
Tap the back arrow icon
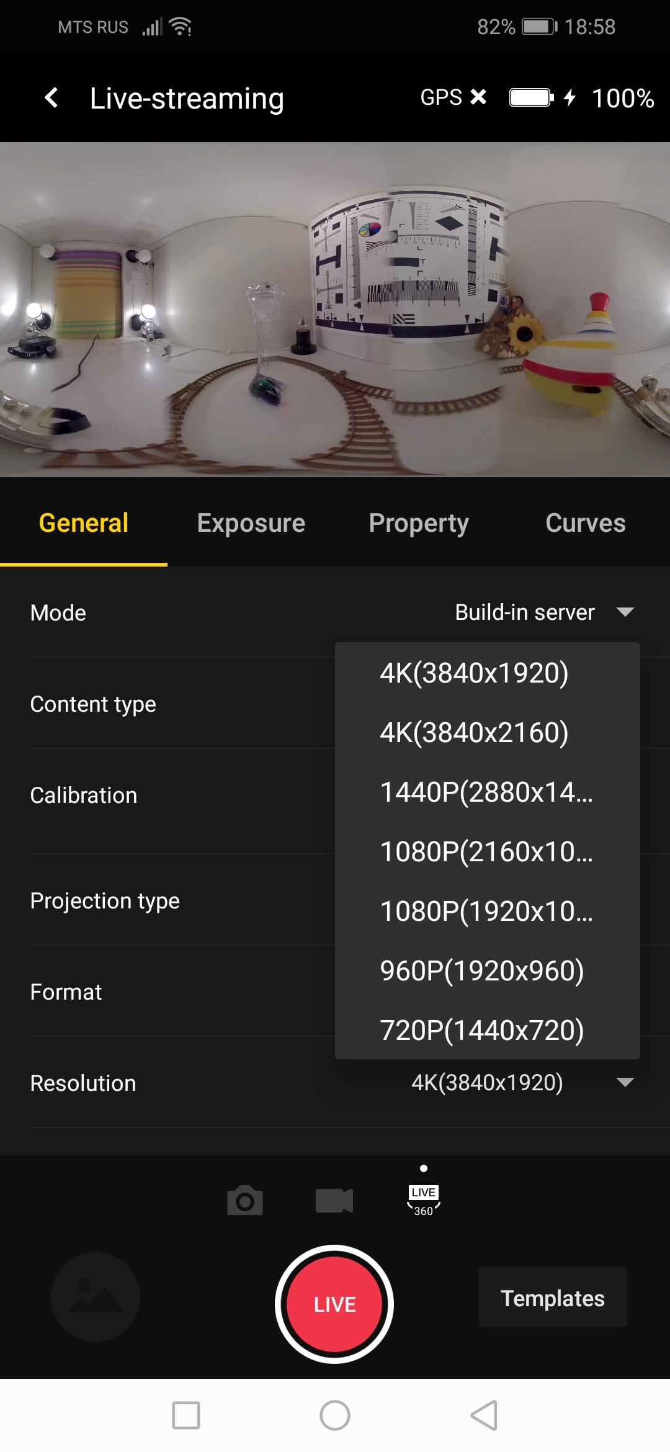(51, 98)
